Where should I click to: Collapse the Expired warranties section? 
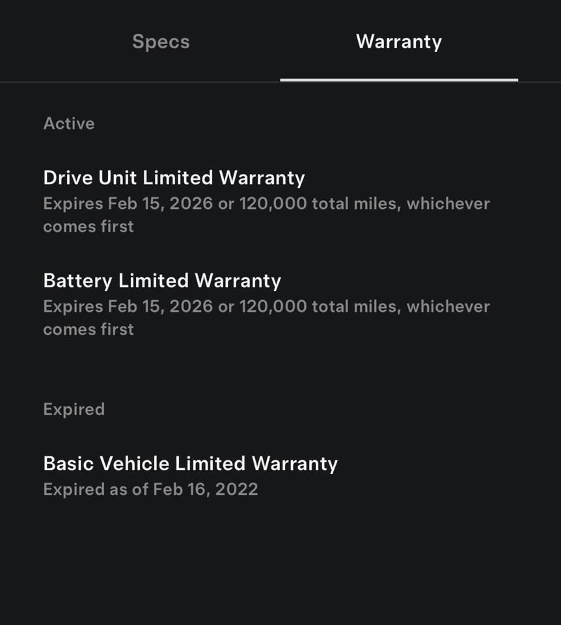74,409
